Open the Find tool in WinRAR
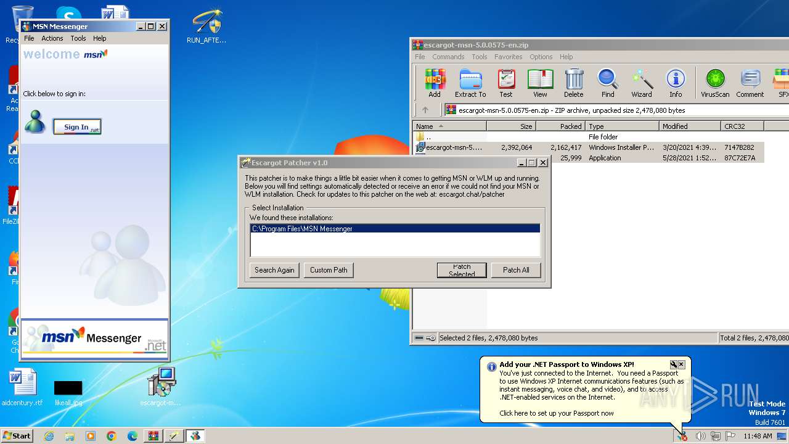The height and width of the screenshot is (444, 789). tap(608, 83)
